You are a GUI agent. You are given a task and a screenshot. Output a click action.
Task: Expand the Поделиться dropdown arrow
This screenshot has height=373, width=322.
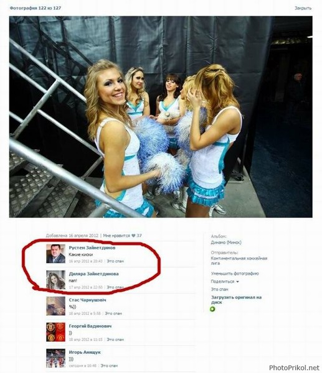point(237,282)
